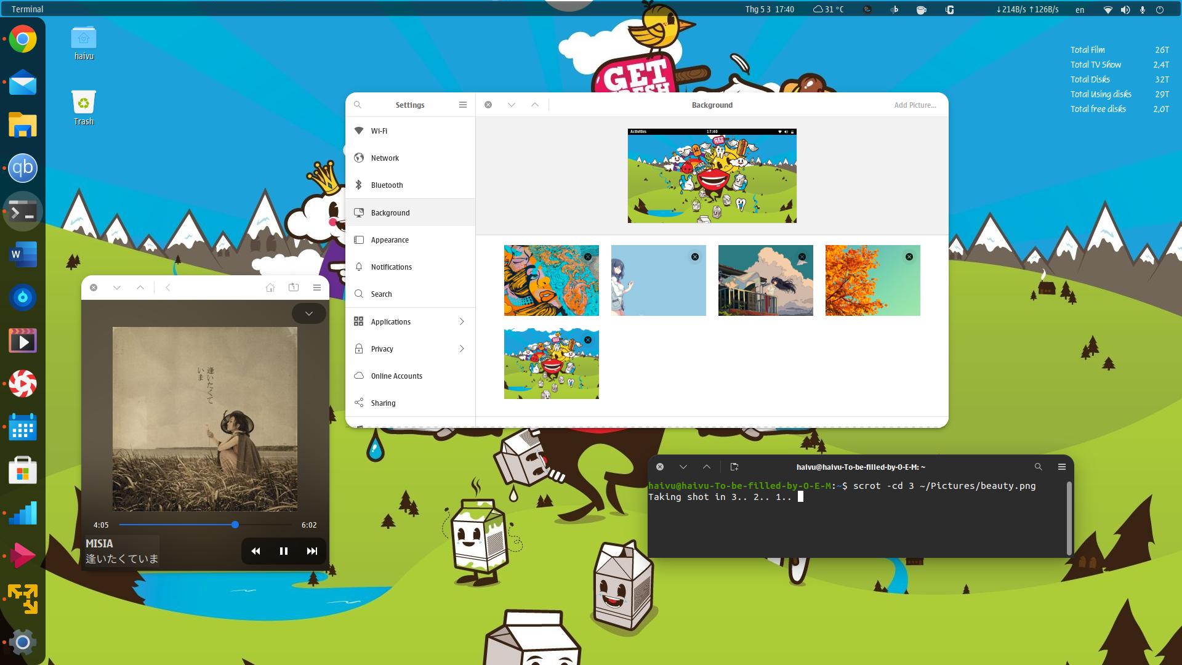Viewport: 1182px width, 665px height.
Task: Select the Background settings panel
Action: [x=411, y=212]
